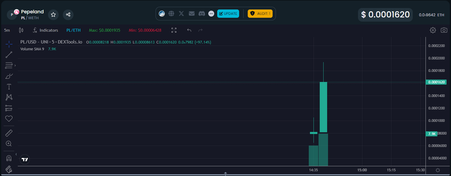
Task: Open the Discord link icon
Action: coord(202,14)
